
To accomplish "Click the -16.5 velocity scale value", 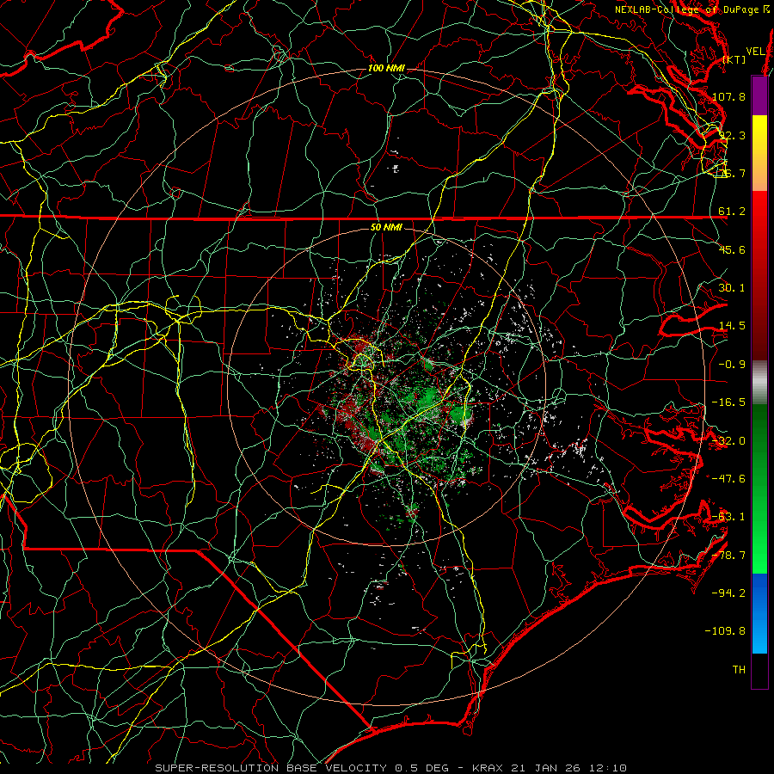I will pos(728,402).
